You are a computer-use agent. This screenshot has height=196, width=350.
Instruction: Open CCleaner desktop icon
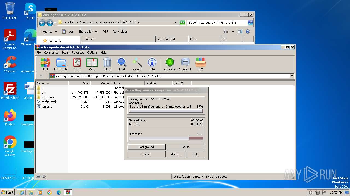10,64
